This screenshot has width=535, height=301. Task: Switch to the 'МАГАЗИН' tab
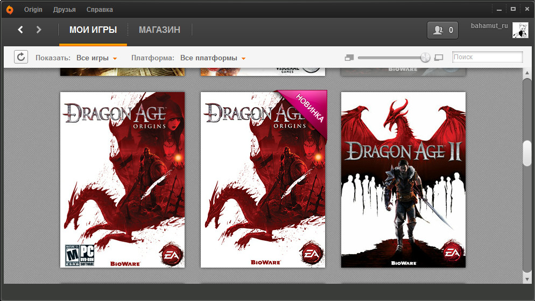(159, 30)
